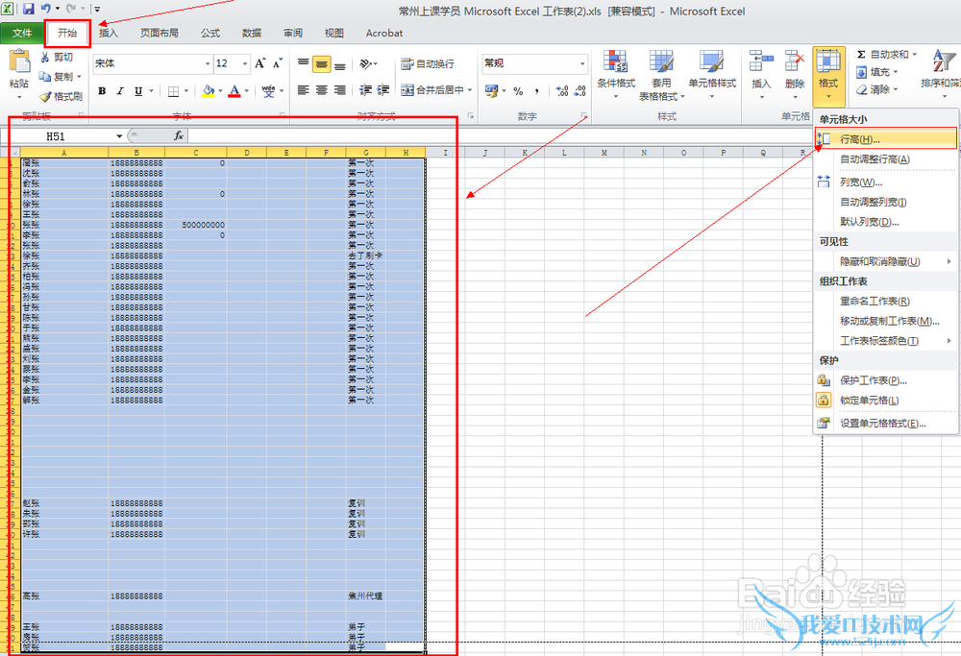961x656 pixels.
Task: Click the yellow fill color button
Action: coord(208,91)
